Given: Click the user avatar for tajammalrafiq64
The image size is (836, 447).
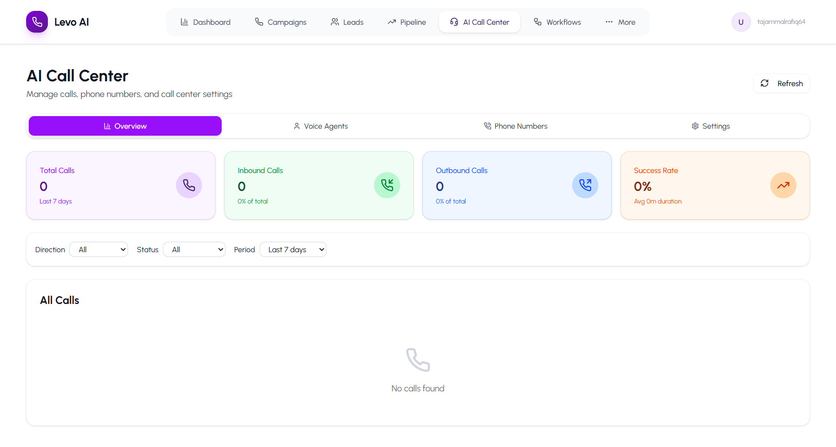Looking at the screenshot, I should [x=741, y=22].
